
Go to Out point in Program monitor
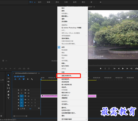pos(131,68)
